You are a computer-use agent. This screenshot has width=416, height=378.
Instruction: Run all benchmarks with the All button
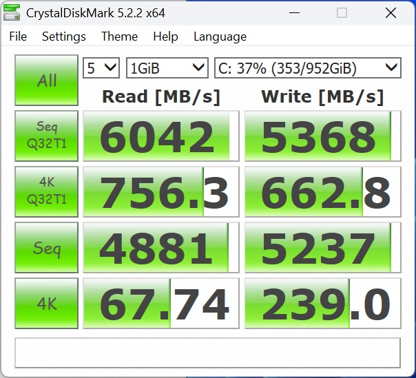[46, 80]
